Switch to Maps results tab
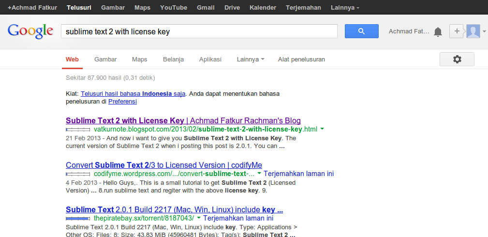The width and height of the screenshot is (488, 237). click(139, 59)
